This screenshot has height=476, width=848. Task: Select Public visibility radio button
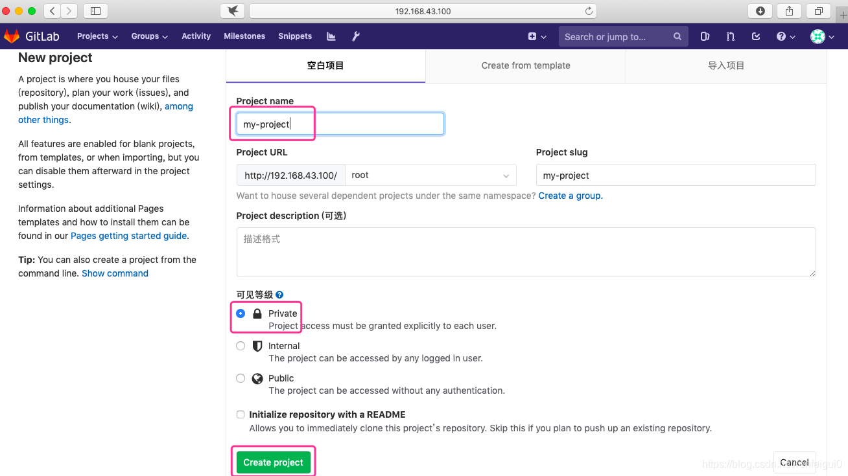point(241,378)
